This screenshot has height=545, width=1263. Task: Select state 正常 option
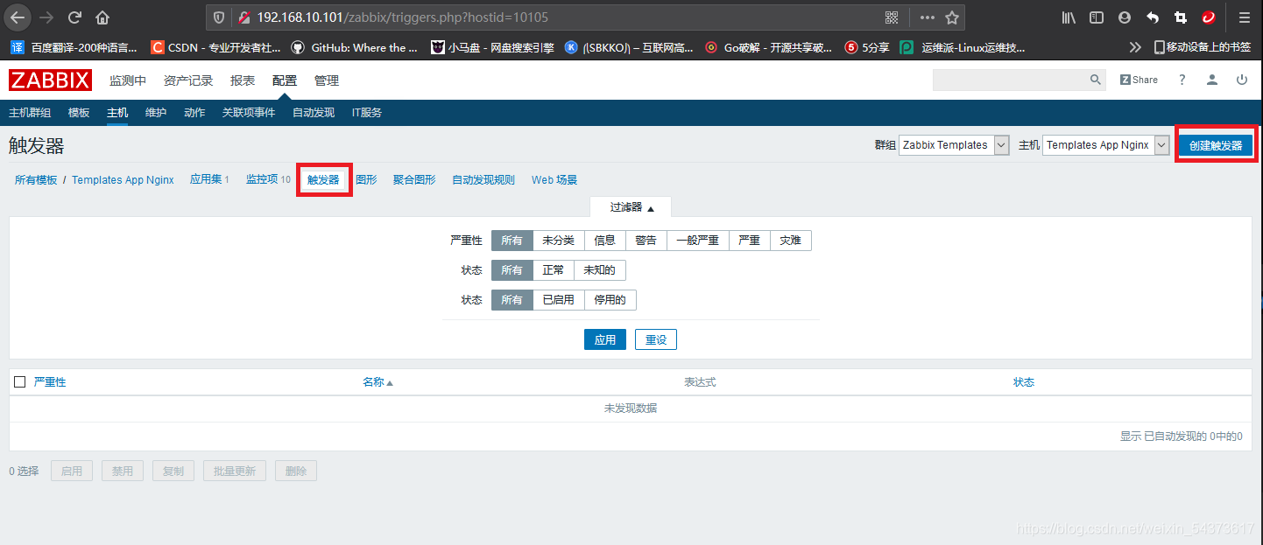554,270
